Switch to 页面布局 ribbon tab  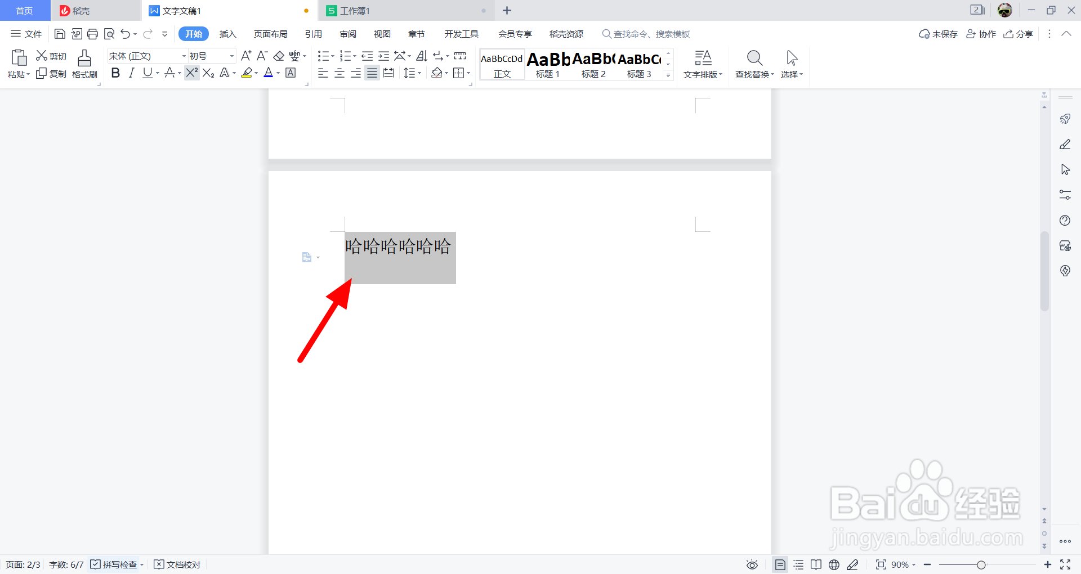(270, 34)
